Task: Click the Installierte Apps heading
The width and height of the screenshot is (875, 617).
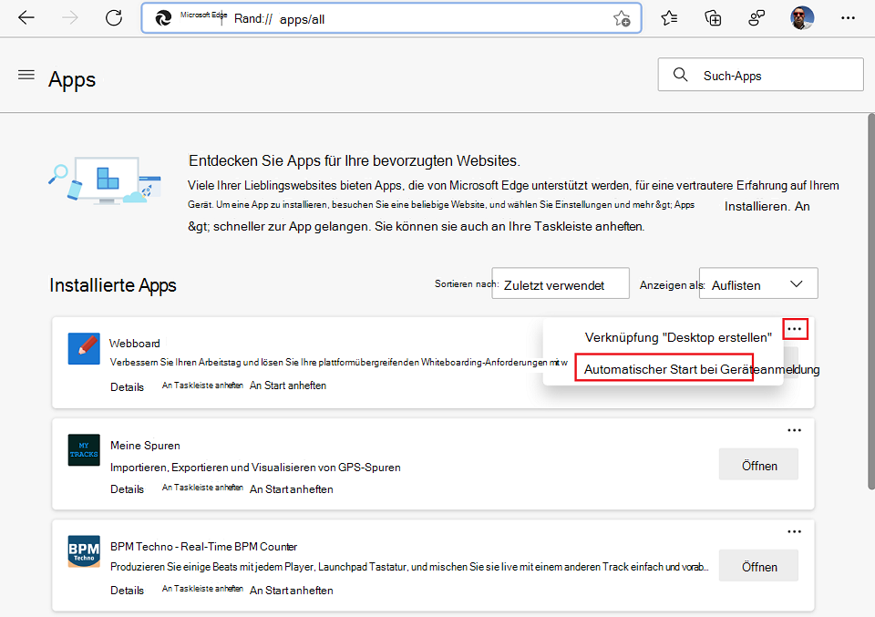Action: pyautogui.click(x=113, y=285)
